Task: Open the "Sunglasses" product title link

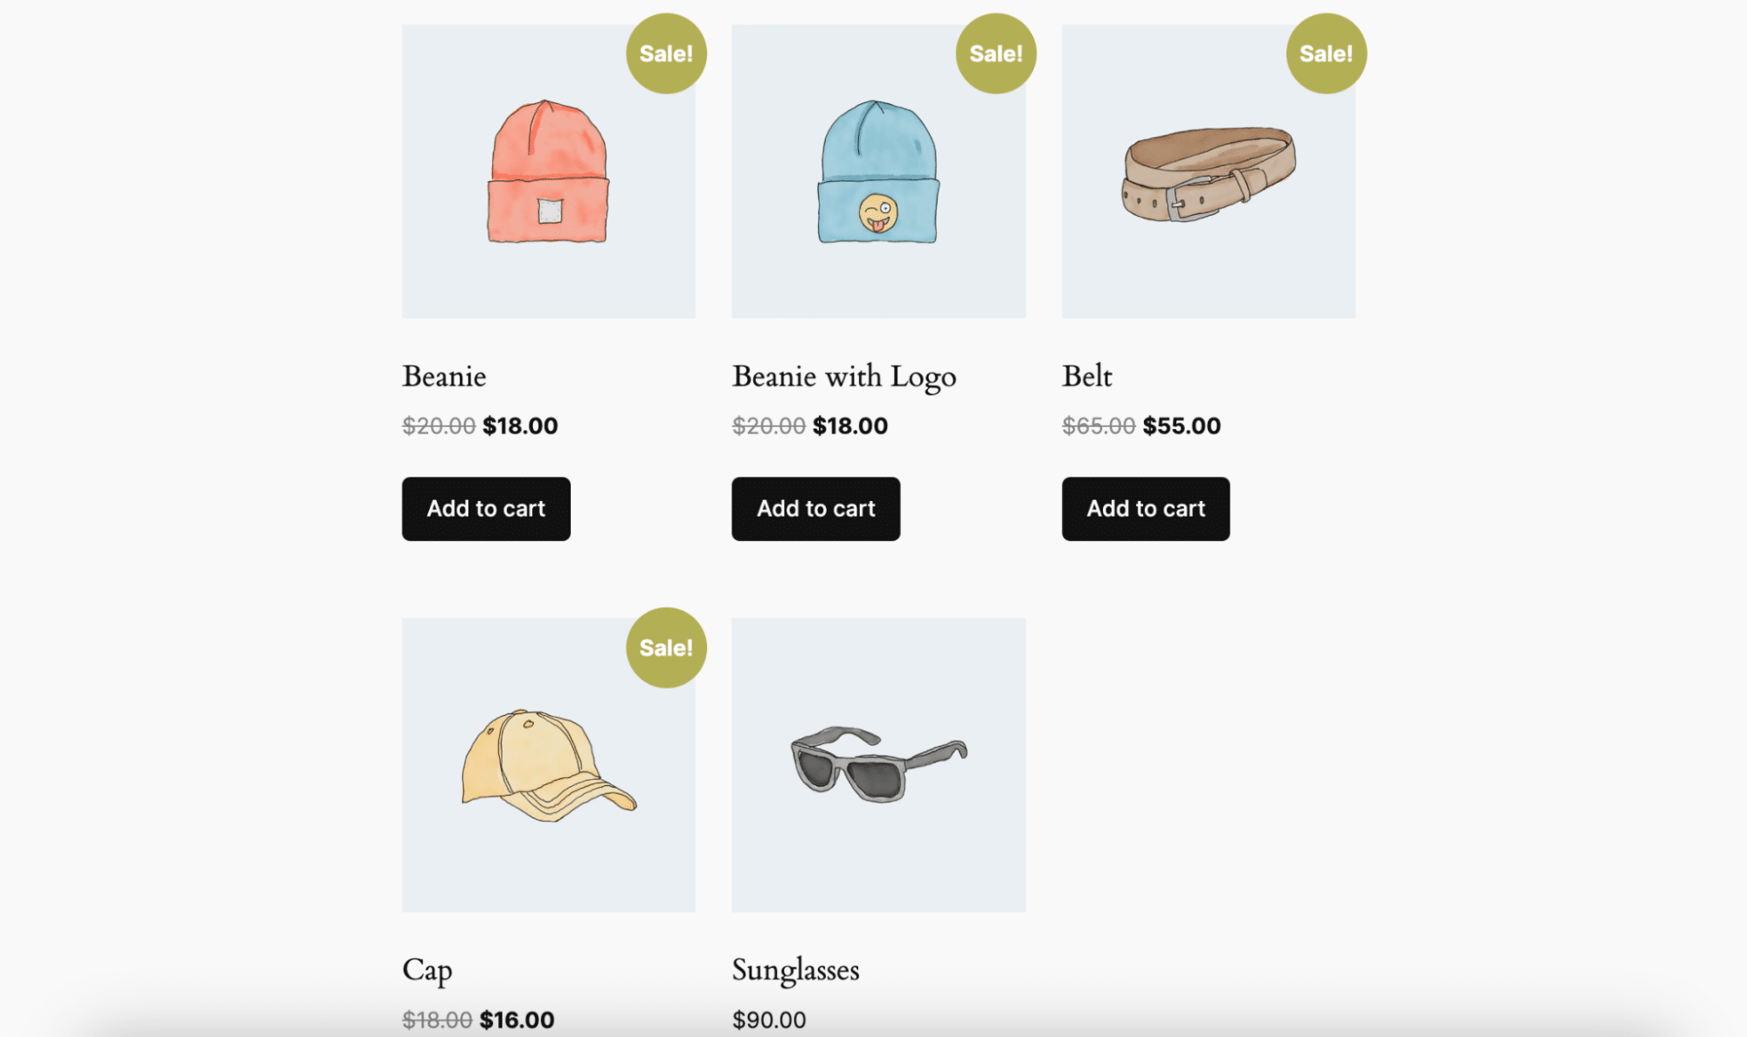Action: [x=795, y=970]
